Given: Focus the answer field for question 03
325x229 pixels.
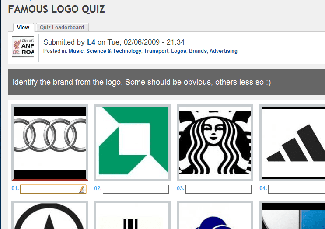Looking at the screenshot, I should click(218, 189).
